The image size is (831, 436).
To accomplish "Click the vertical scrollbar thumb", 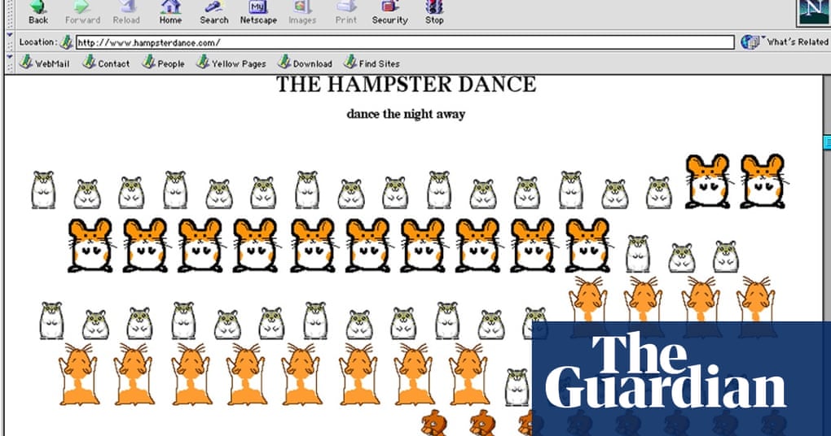I will point(827,142).
